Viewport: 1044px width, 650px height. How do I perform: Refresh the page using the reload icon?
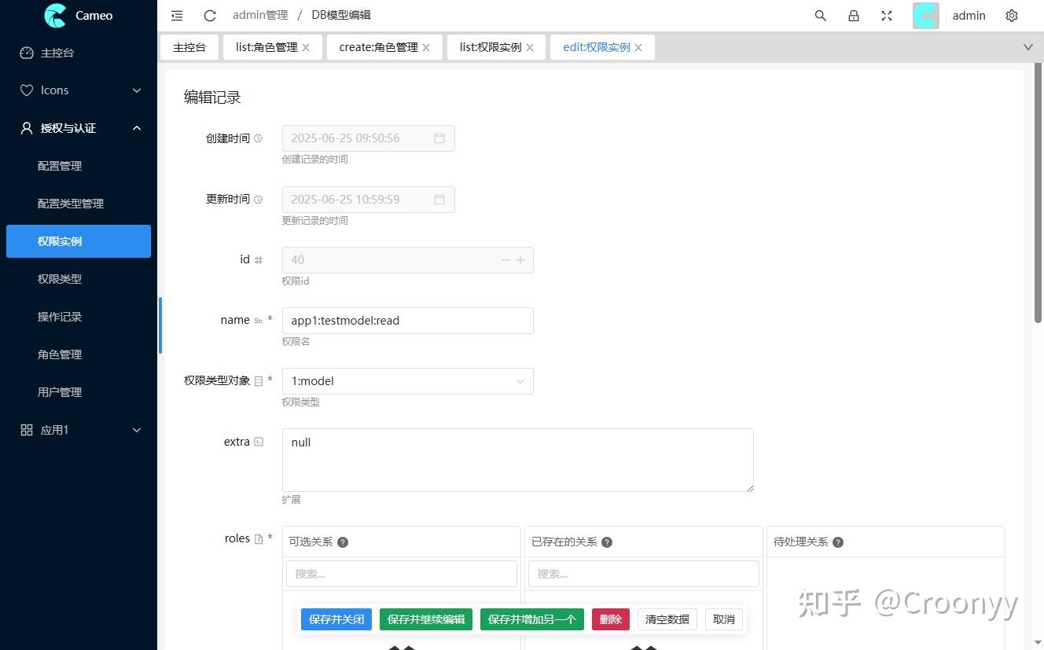209,15
